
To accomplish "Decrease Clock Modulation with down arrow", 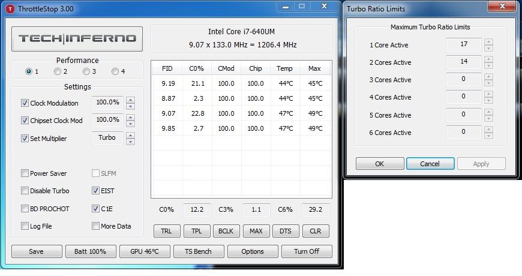I will tap(131, 106).
